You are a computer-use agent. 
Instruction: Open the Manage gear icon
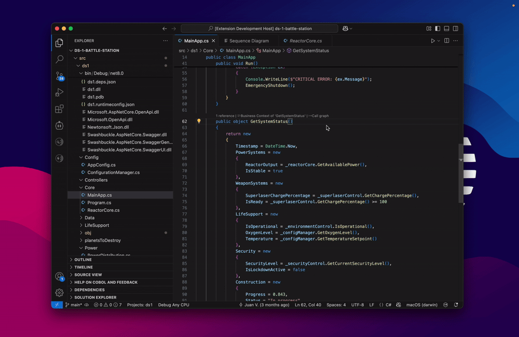(x=59, y=293)
